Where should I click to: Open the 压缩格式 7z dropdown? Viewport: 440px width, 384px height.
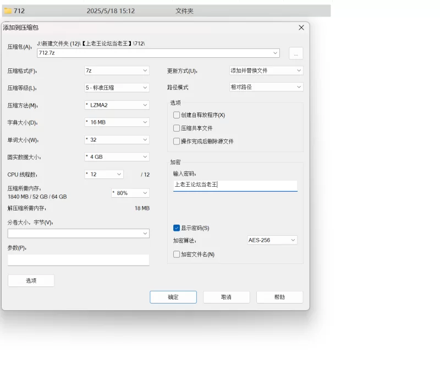click(117, 71)
